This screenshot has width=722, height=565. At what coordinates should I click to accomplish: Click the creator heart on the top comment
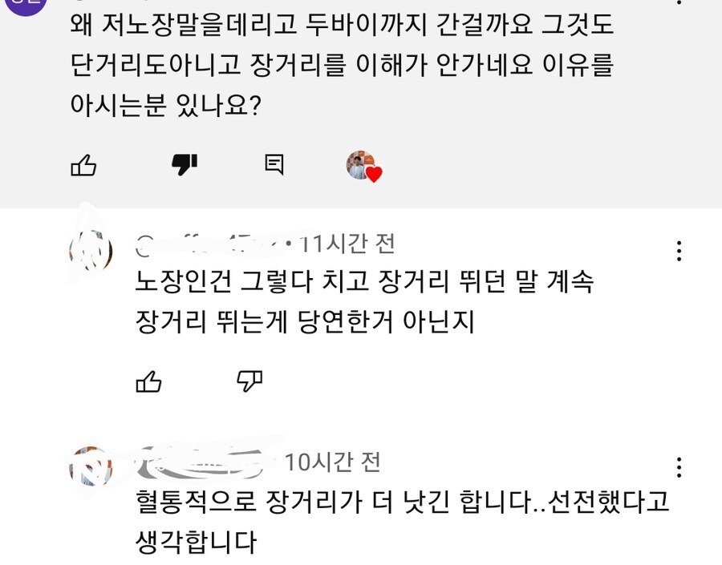tap(373, 172)
